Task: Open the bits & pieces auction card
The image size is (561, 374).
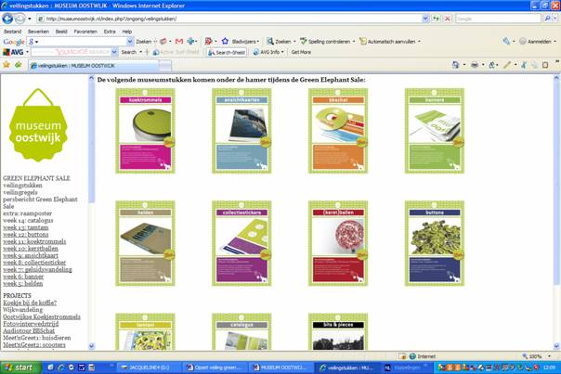Action: pos(338,332)
